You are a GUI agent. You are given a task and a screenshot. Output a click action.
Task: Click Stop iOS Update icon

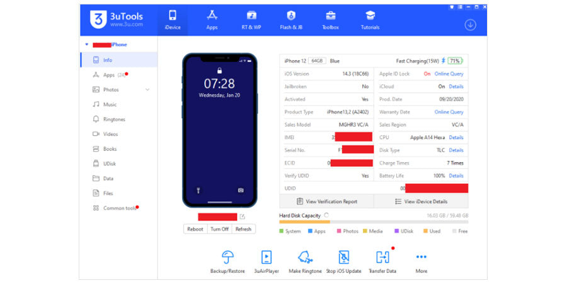pos(343,257)
